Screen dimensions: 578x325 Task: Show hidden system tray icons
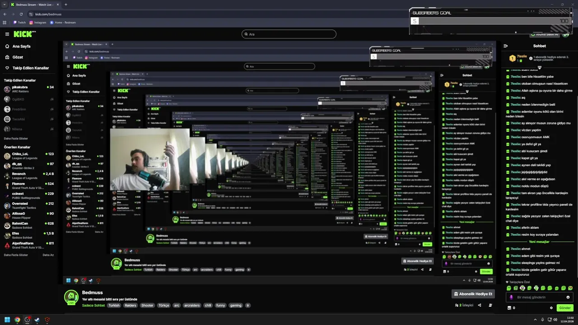(x=535, y=320)
